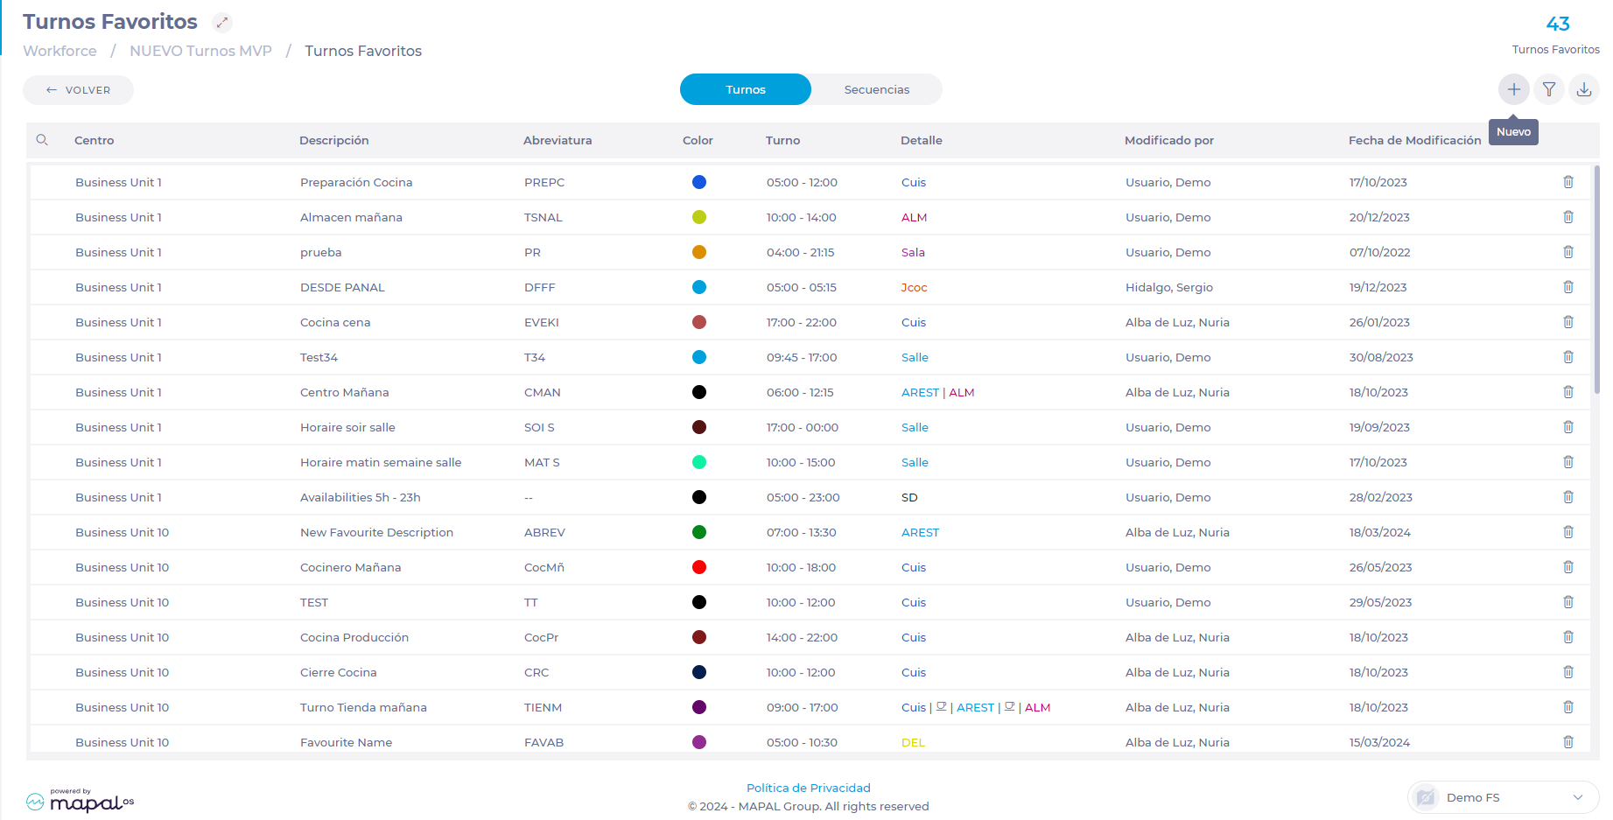Click the 'Jcoc' detail entry
The image size is (1613, 820).
click(914, 287)
